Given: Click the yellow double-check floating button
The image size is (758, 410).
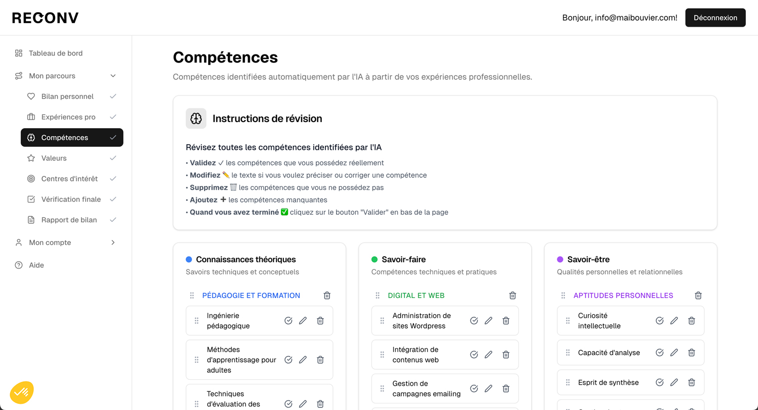Looking at the screenshot, I should (x=22, y=392).
